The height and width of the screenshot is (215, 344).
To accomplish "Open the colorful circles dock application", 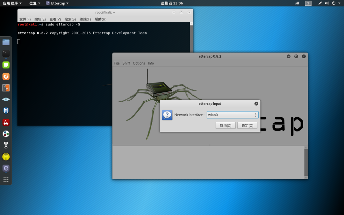I will pyautogui.click(x=6, y=133).
